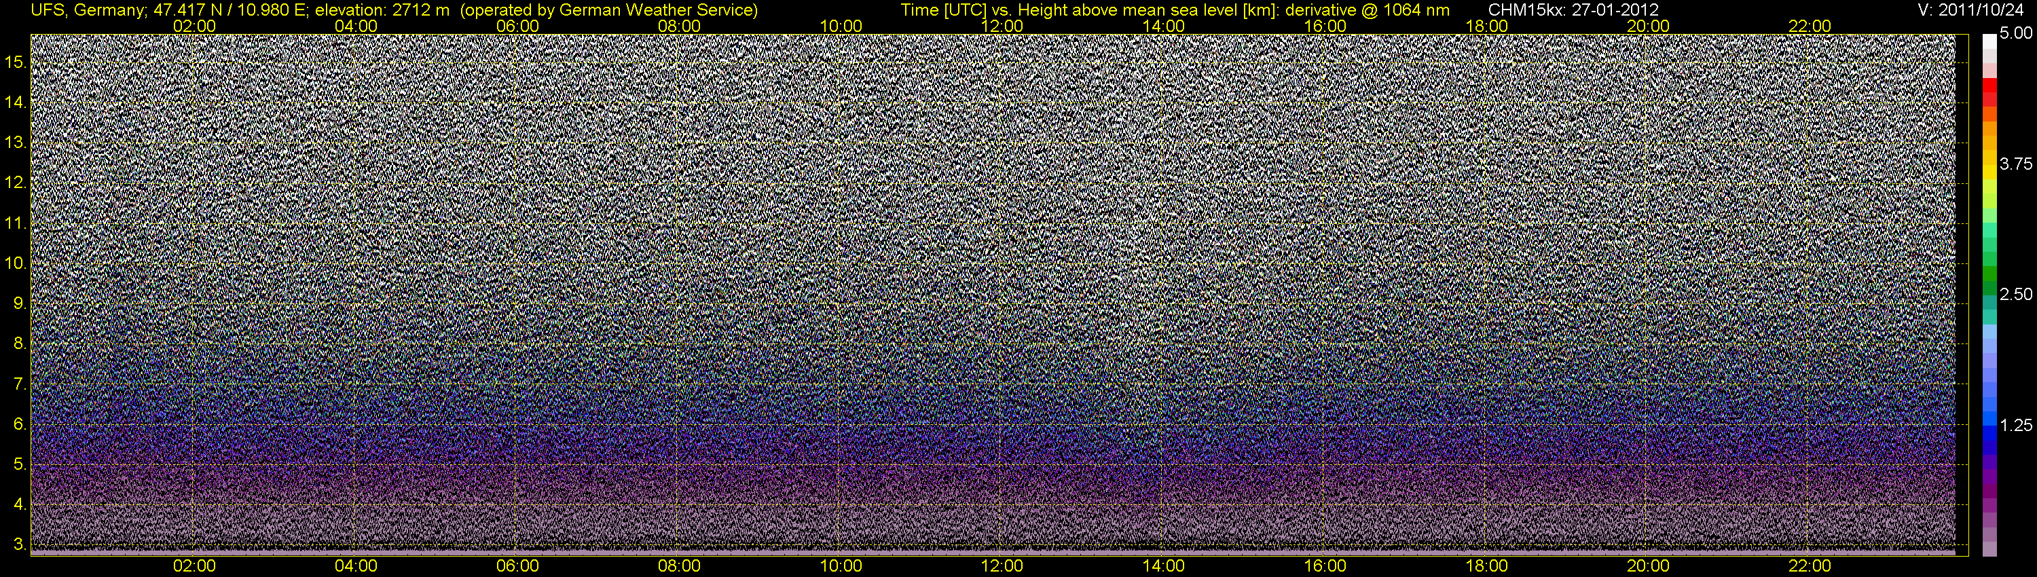Screen dimensions: 2037x577
Task: Click the 16:00 label on the top time axis
Action: point(1325,26)
